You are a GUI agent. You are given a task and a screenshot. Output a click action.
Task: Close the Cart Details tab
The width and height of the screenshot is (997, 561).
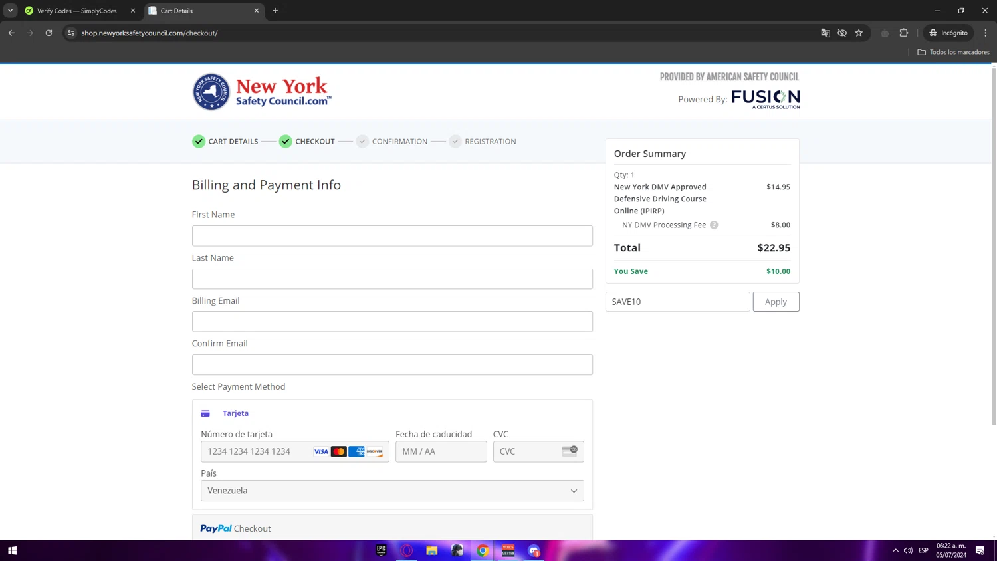click(257, 11)
